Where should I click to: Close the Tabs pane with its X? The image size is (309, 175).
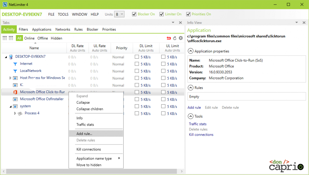tap(180, 22)
